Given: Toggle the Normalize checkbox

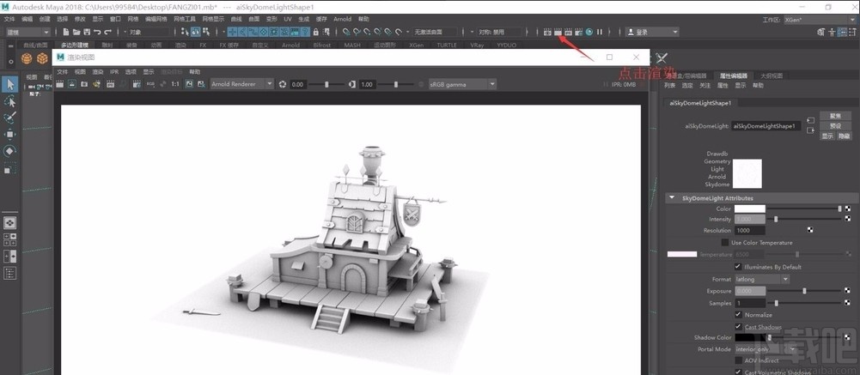Looking at the screenshot, I should [738, 315].
